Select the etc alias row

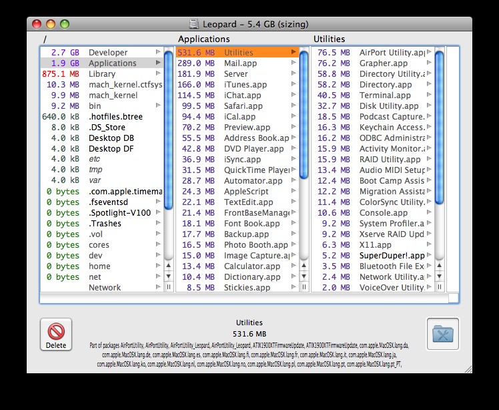[x=102, y=160]
